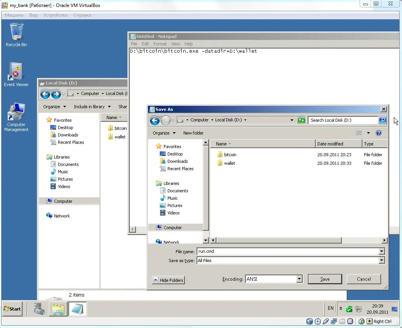Click the File name input field
Image resolution: width=402 pixels, height=328 pixels.
coord(287,251)
